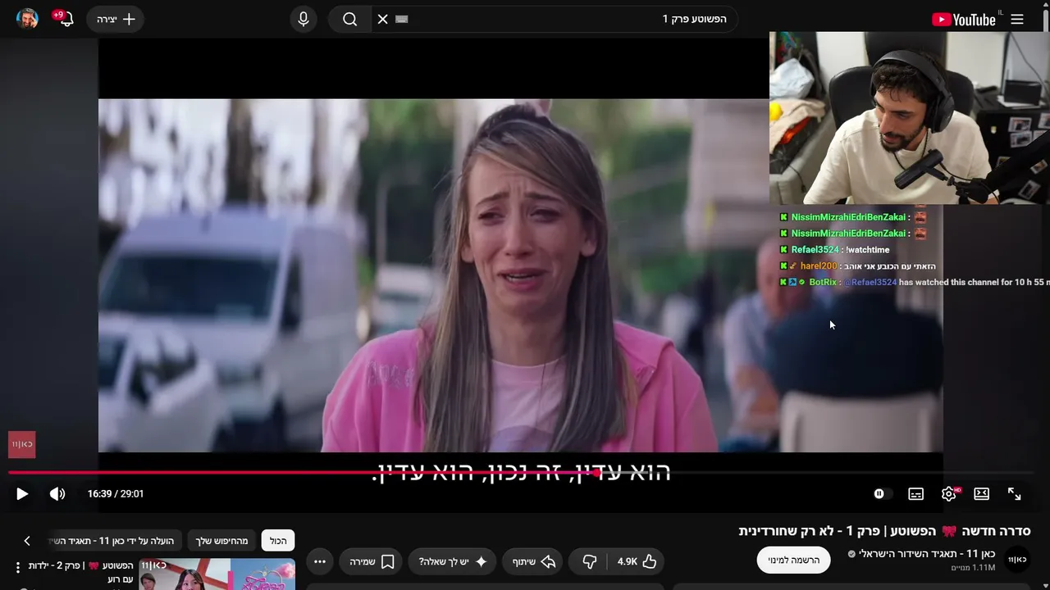
Task: Open options menu for the פרק 2 suggestion
Action: pyautogui.click(x=17, y=567)
